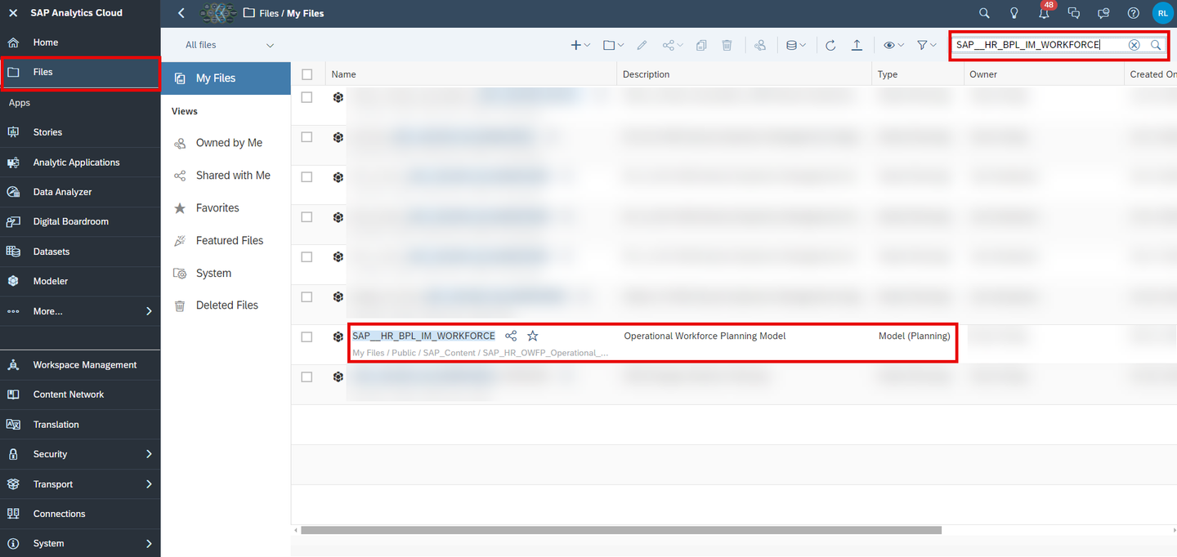Open the question mark help icon

tap(1133, 13)
